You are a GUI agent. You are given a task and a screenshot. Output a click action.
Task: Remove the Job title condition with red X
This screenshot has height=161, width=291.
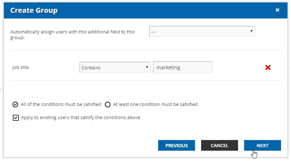(268, 68)
